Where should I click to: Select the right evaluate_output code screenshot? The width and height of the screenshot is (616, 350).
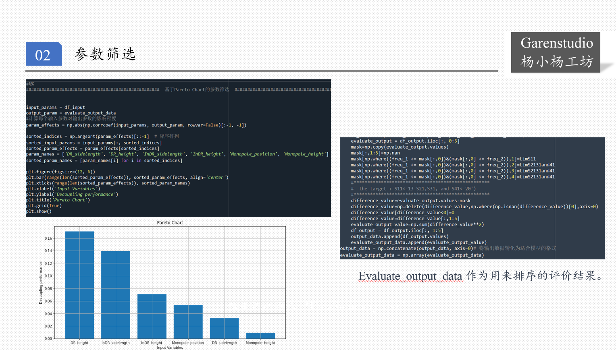tap(472, 198)
